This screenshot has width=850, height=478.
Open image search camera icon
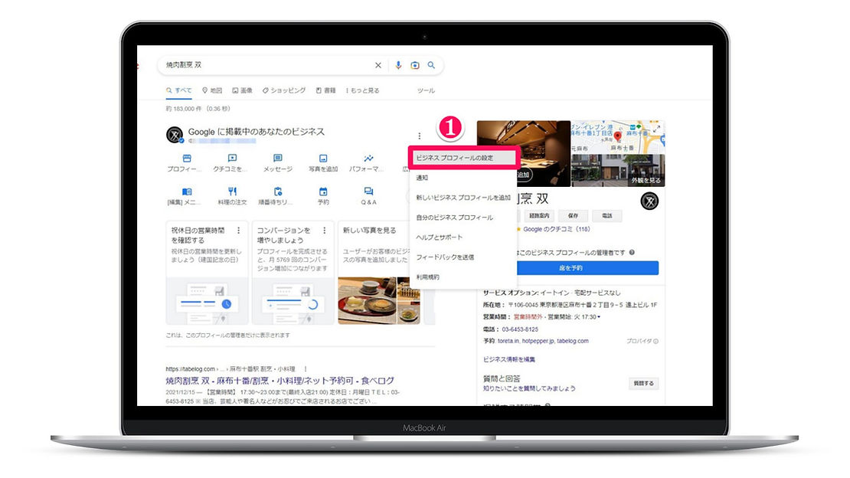click(415, 65)
